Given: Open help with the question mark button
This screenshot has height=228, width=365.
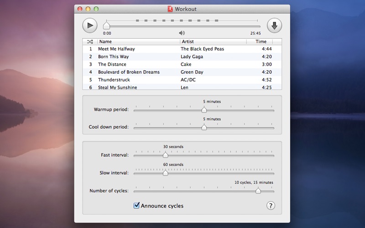Looking at the screenshot, I should coord(271,206).
